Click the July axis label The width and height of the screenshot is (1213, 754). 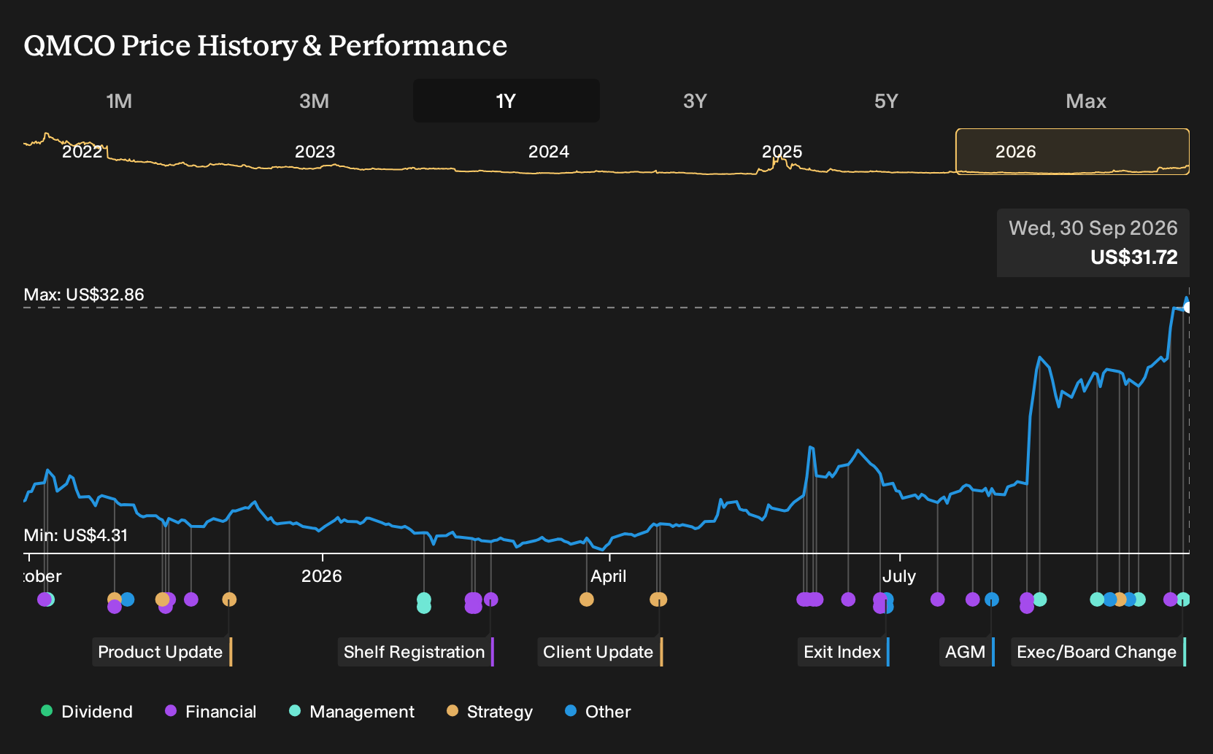(x=899, y=576)
